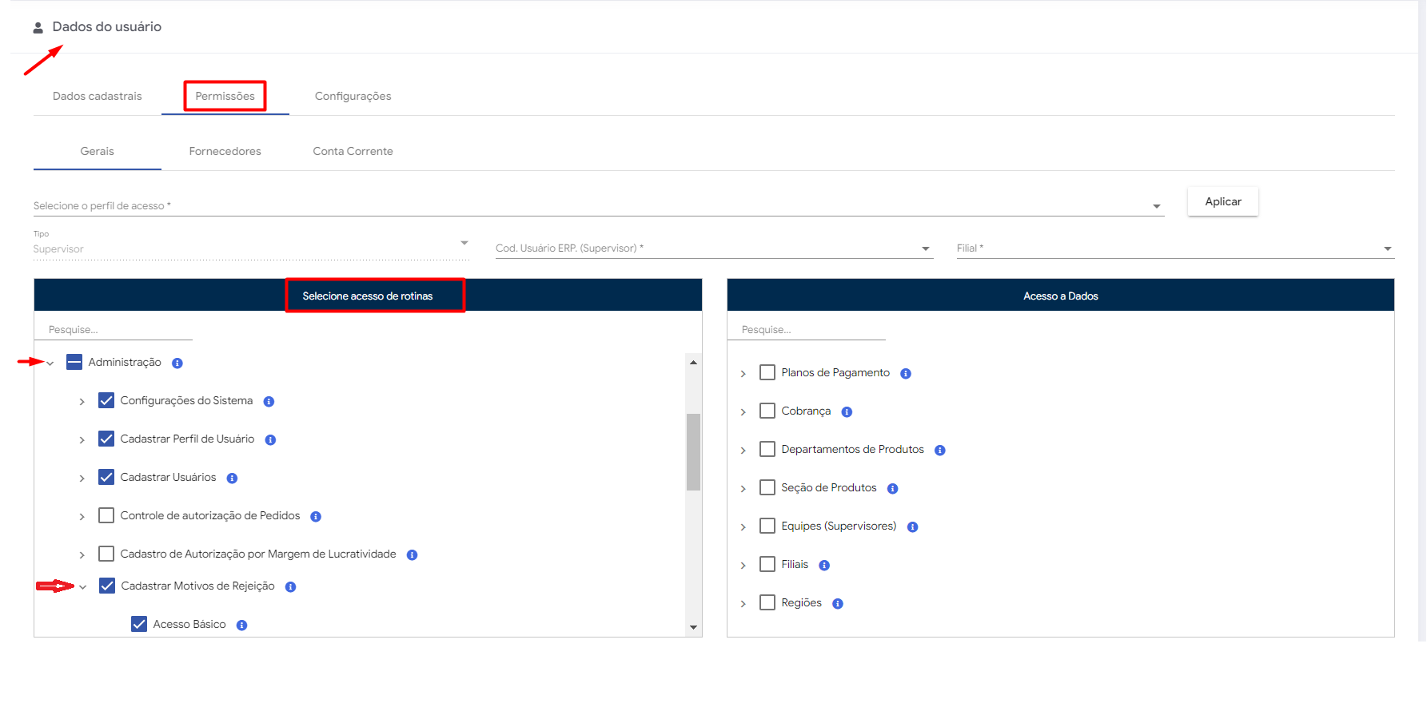Open the Fornecedores sub-tab
The height and width of the screenshot is (719, 1427).
pos(225,152)
